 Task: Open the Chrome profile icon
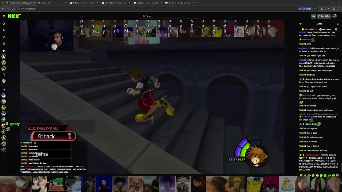pos(334,9)
